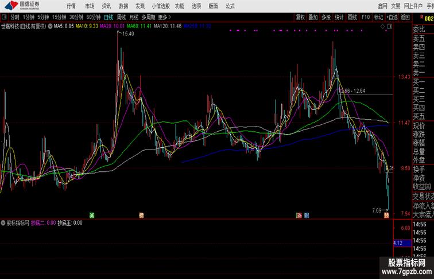Expand the 更多 period options
Image resolution: width=434 pixels, height=279 pixels.
(164, 17)
